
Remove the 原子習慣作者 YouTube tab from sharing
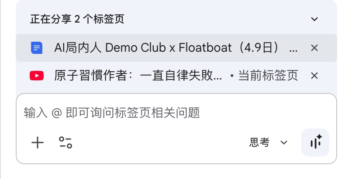314,76
